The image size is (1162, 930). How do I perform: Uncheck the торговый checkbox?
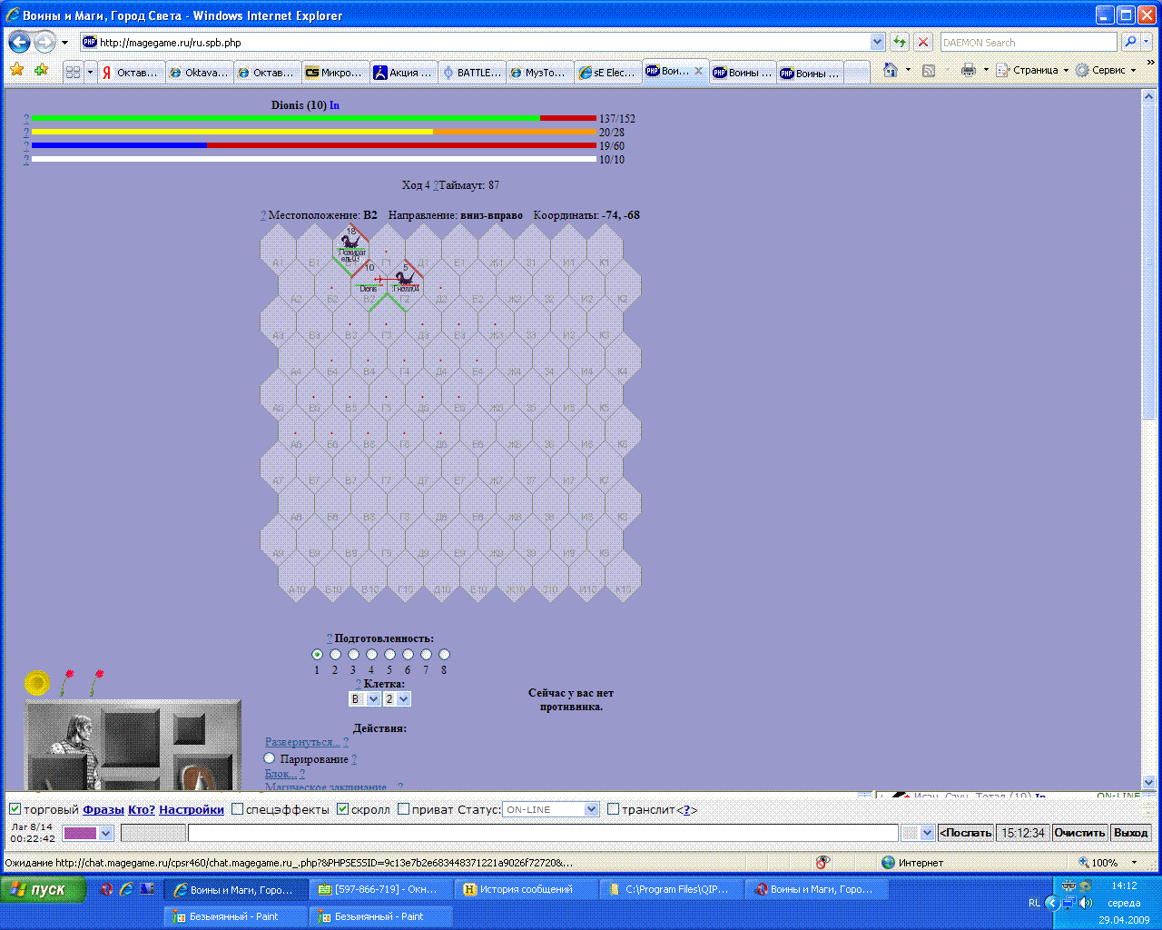point(15,809)
